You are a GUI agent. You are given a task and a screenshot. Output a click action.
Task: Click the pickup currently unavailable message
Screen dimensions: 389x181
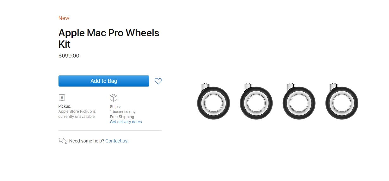77,114
